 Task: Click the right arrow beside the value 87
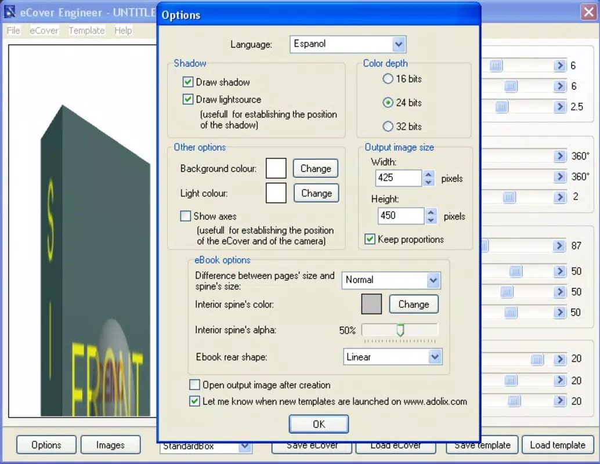coord(560,245)
